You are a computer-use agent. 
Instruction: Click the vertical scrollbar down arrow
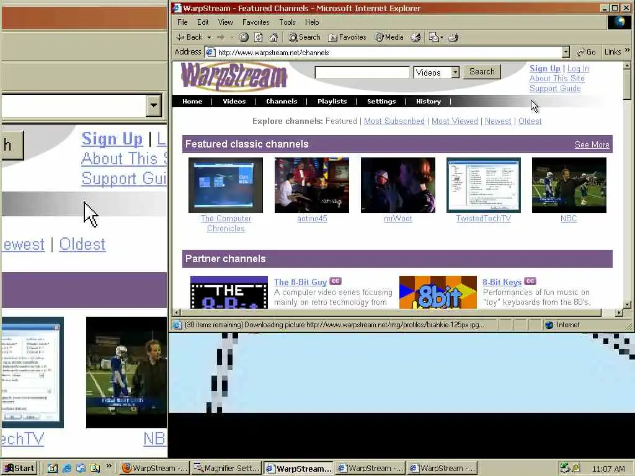coord(628,304)
